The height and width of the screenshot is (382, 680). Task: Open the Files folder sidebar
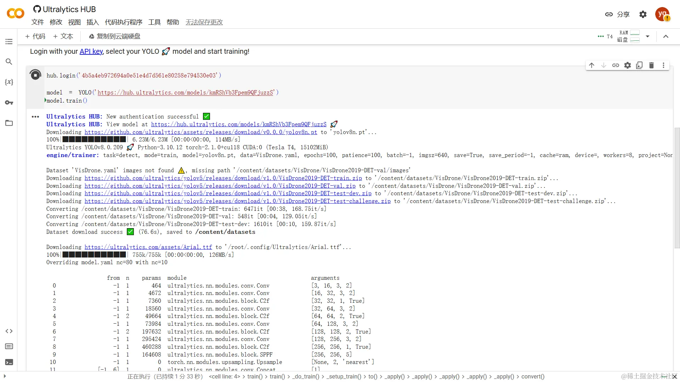tap(9, 123)
